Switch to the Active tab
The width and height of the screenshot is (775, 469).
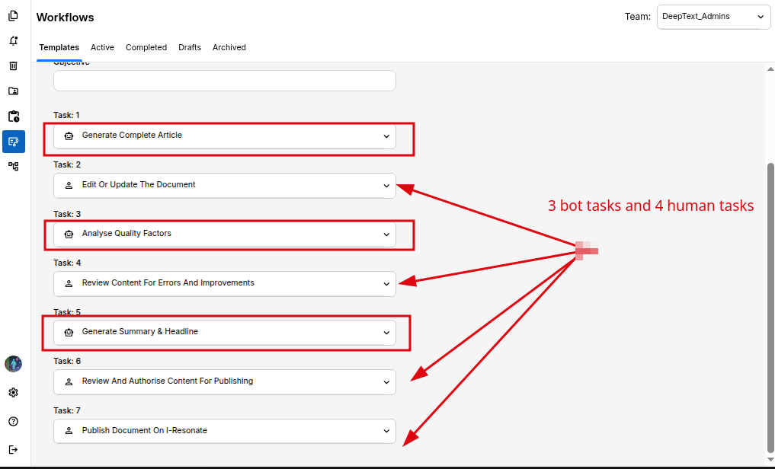pos(102,47)
